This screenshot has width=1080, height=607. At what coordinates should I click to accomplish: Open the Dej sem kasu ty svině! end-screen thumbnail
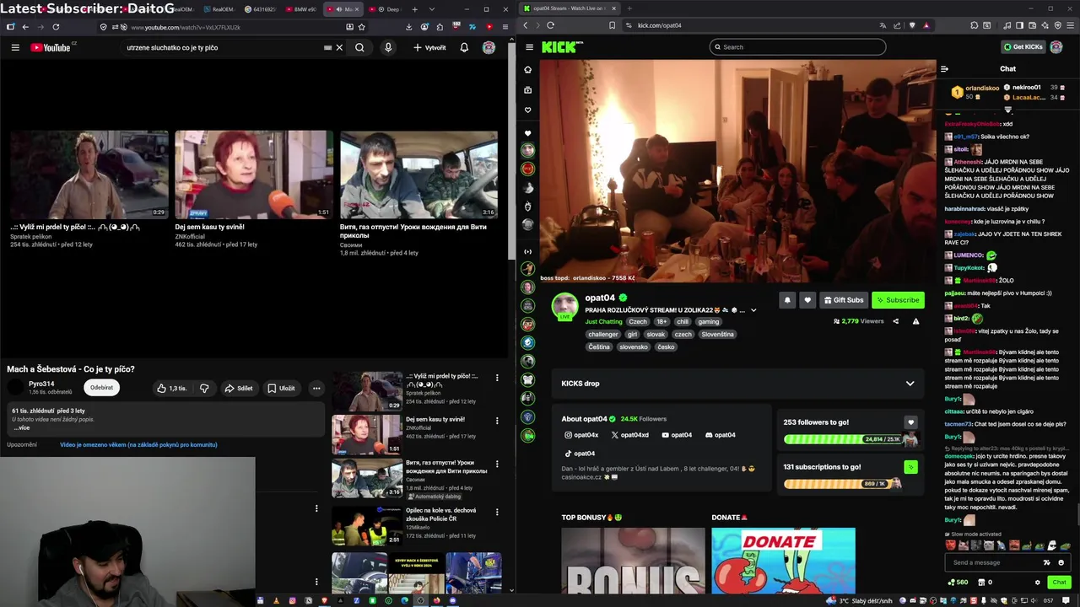pyautogui.click(x=254, y=175)
